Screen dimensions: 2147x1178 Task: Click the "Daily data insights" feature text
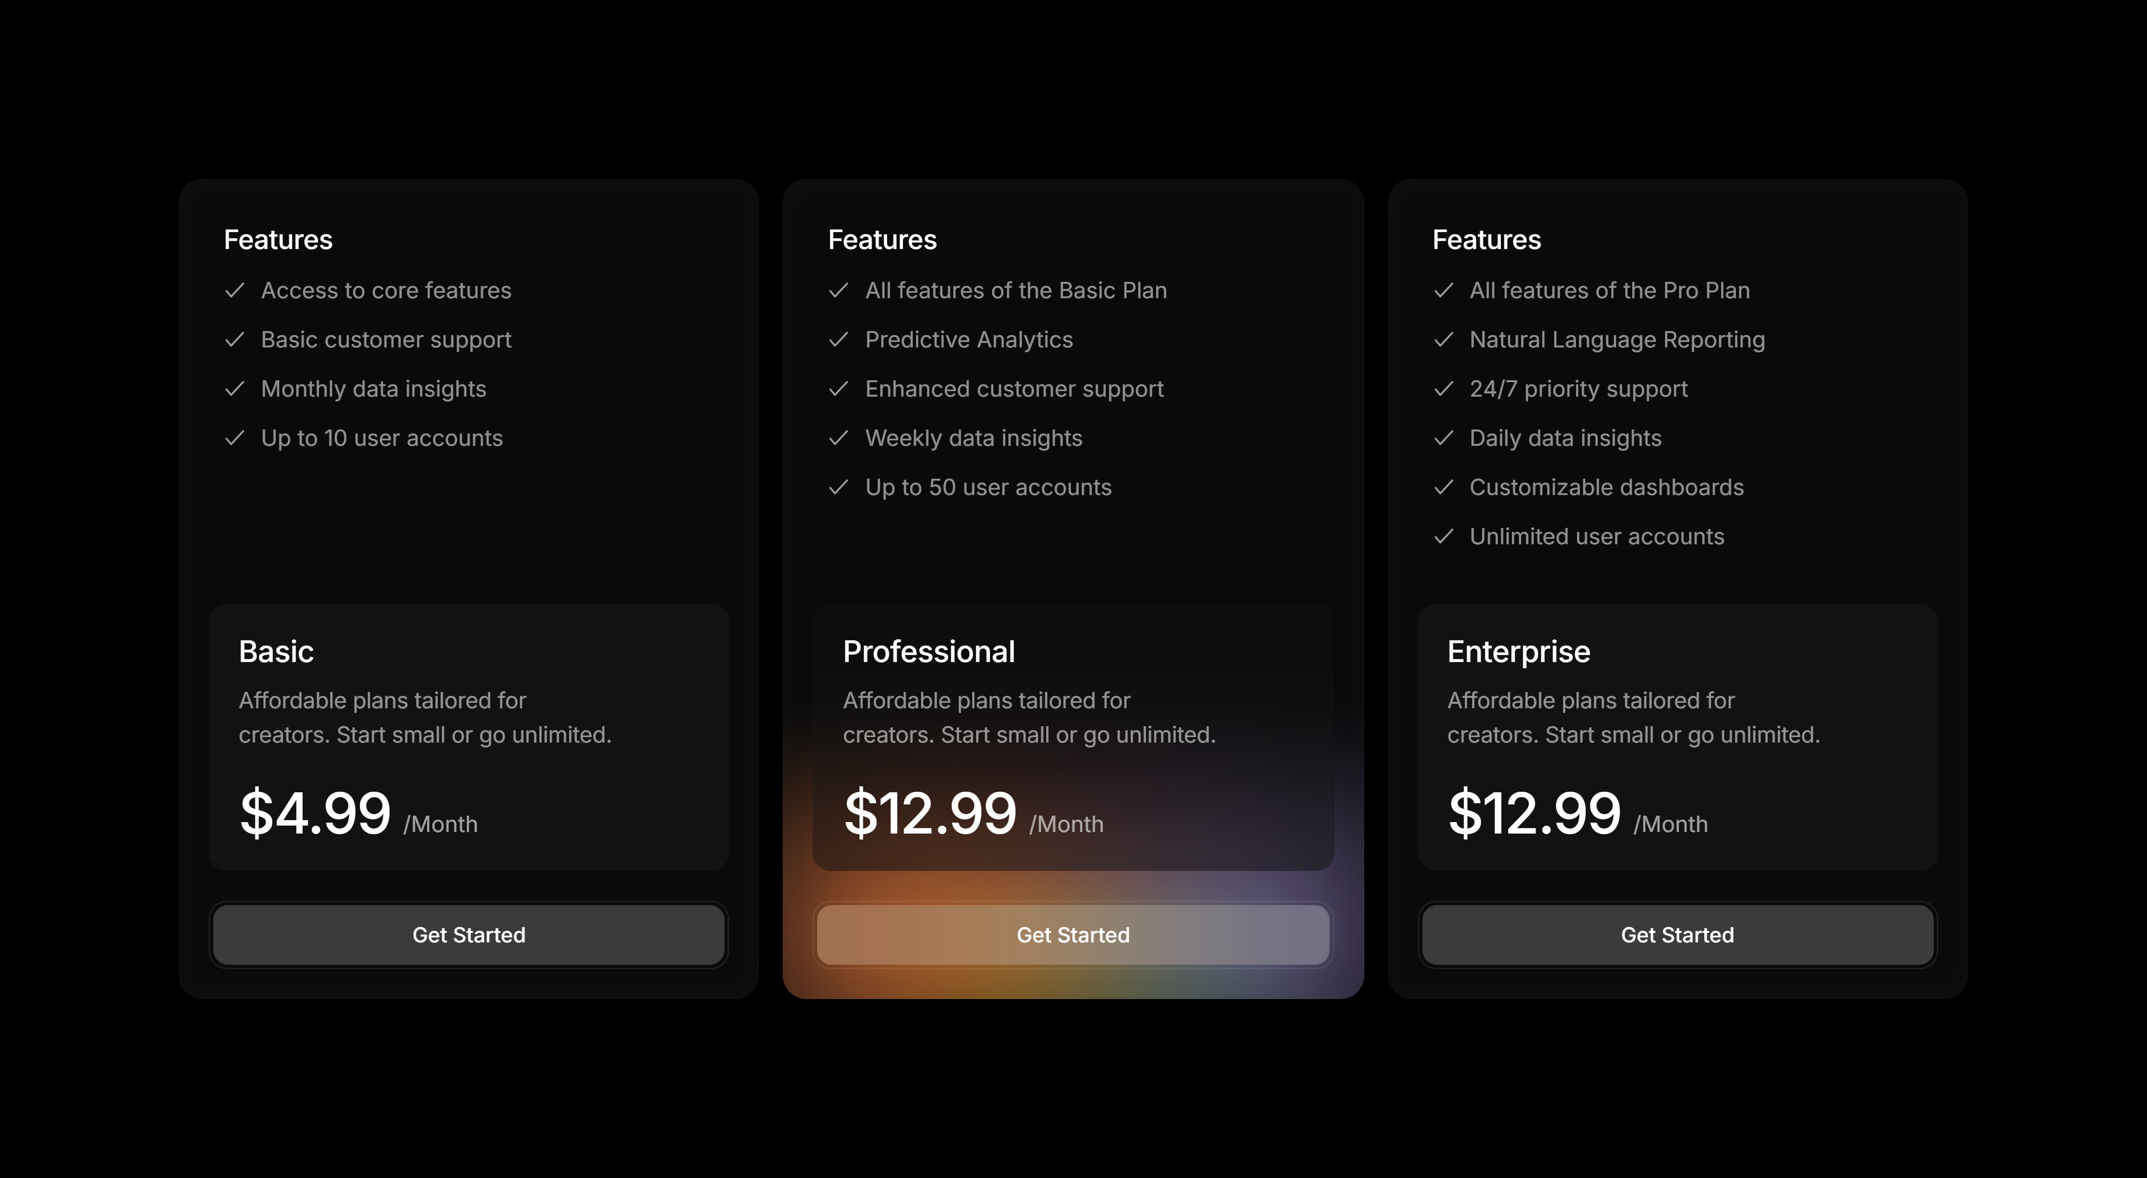[1565, 438]
